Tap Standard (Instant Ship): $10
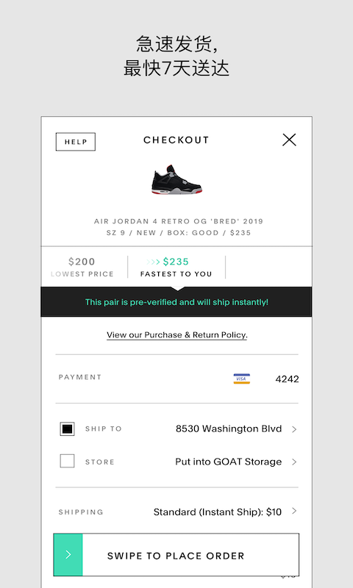The width and height of the screenshot is (353, 588). (x=218, y=512)
